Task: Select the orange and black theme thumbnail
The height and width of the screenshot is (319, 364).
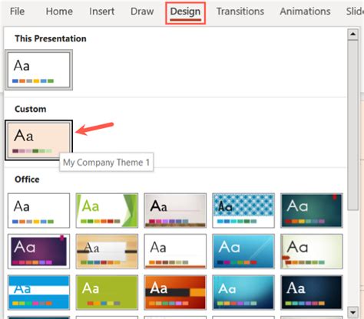Action: pyautogui.click(x=175, y=292)
